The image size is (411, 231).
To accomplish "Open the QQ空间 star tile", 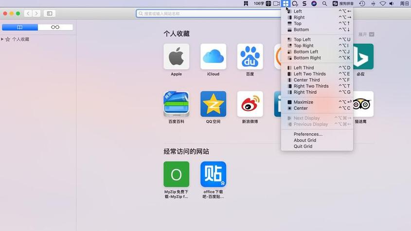I will [213, 104].
